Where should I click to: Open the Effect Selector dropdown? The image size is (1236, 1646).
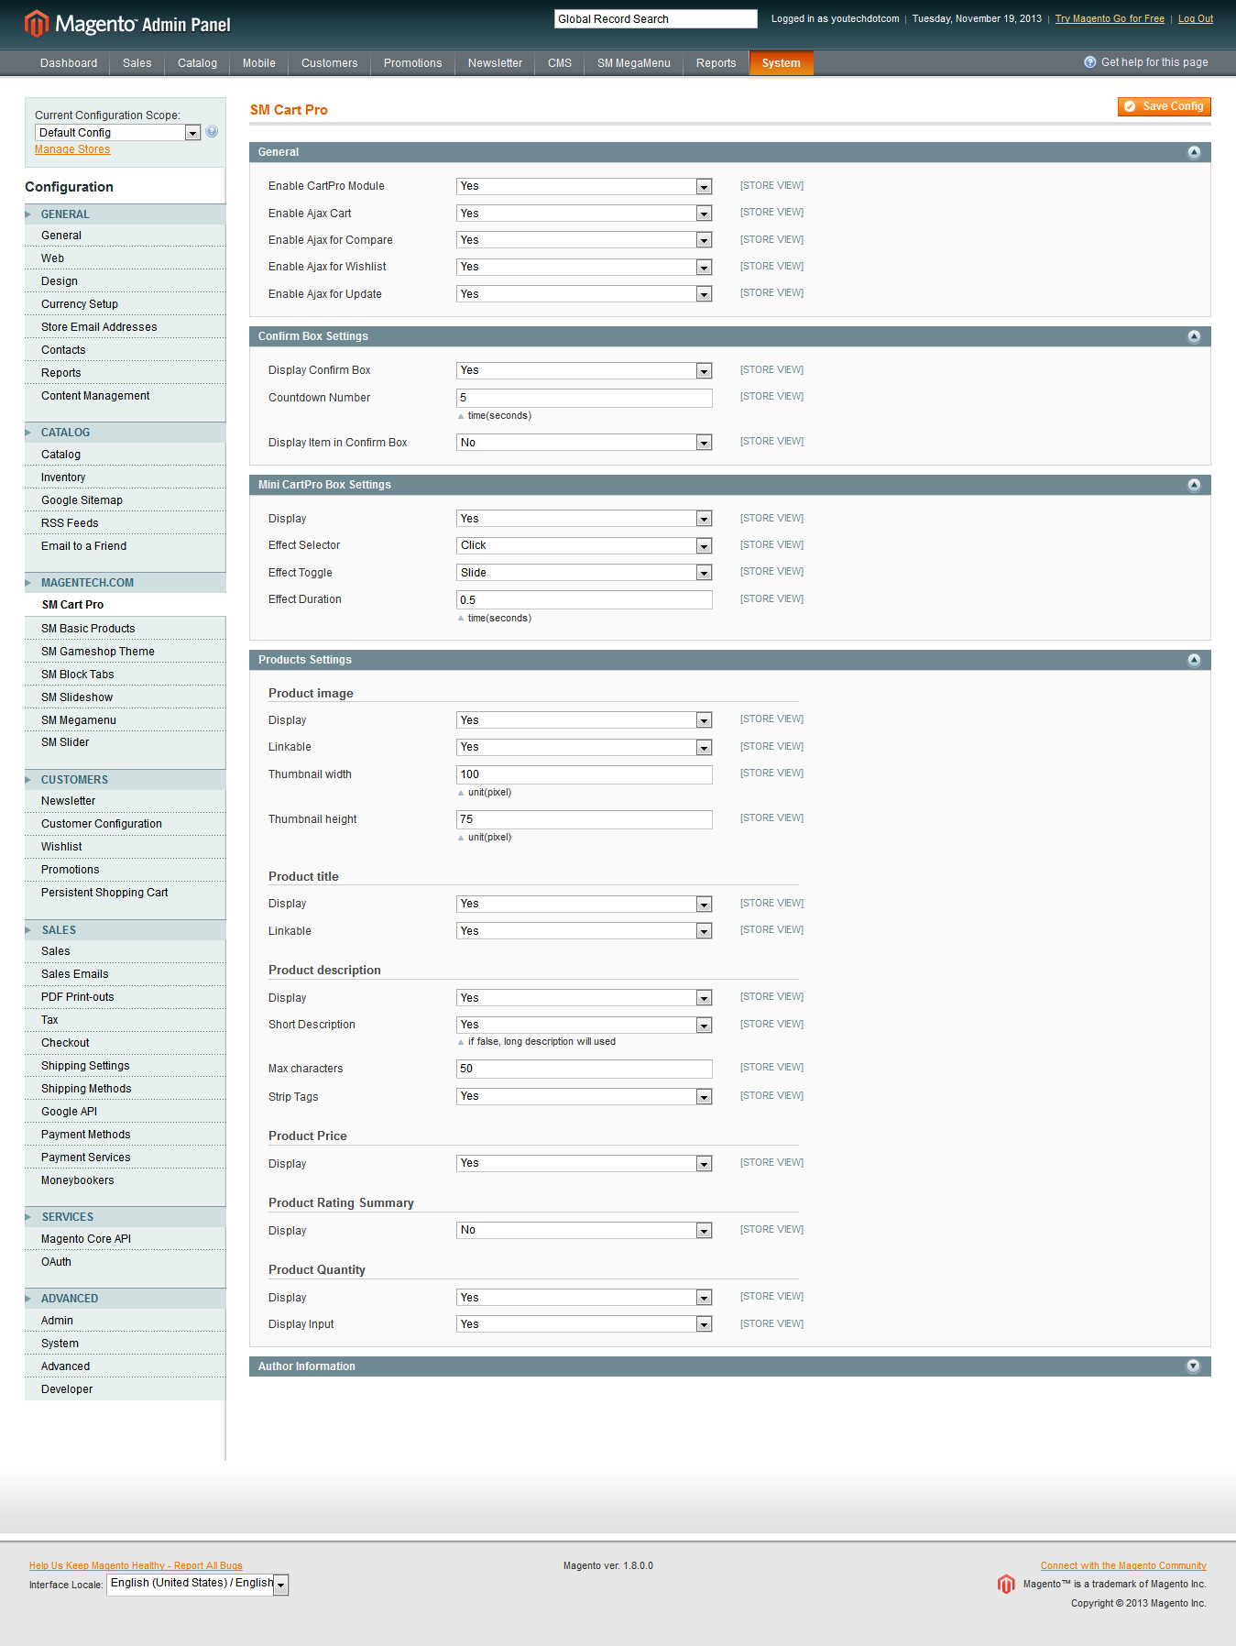[x=585, y=545]
